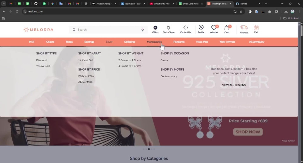Switch to Investor Psychology LinkedIn tab

(133, 4)
